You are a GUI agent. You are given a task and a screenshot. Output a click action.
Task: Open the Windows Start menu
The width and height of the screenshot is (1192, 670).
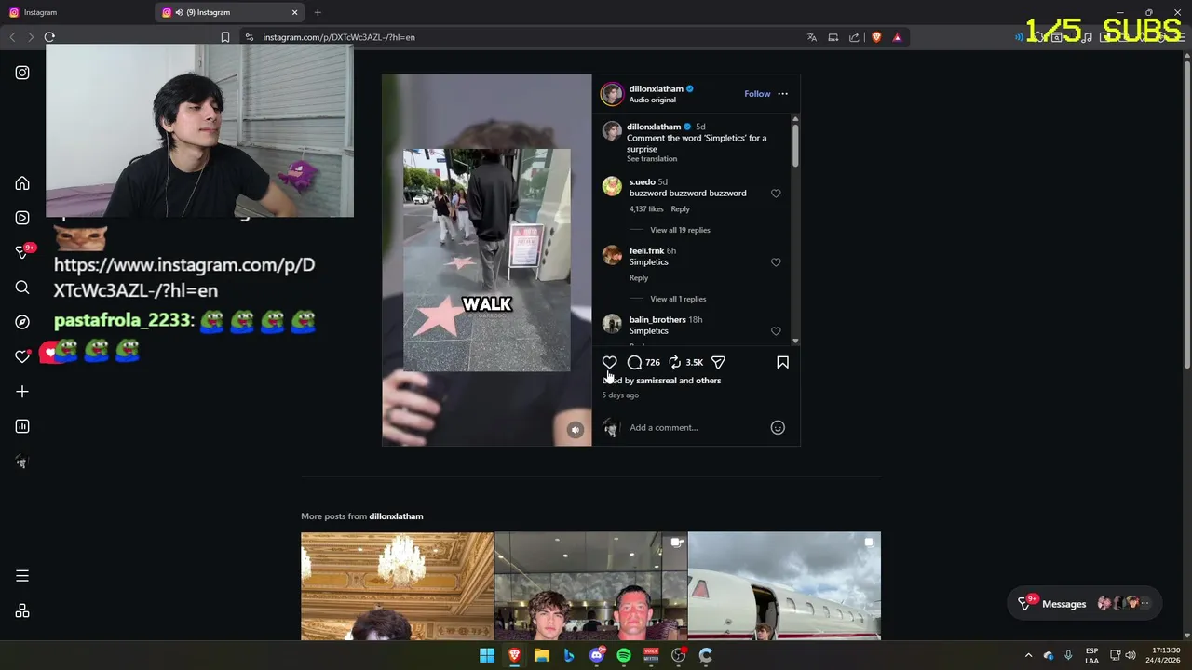click(x=487, y=655)
